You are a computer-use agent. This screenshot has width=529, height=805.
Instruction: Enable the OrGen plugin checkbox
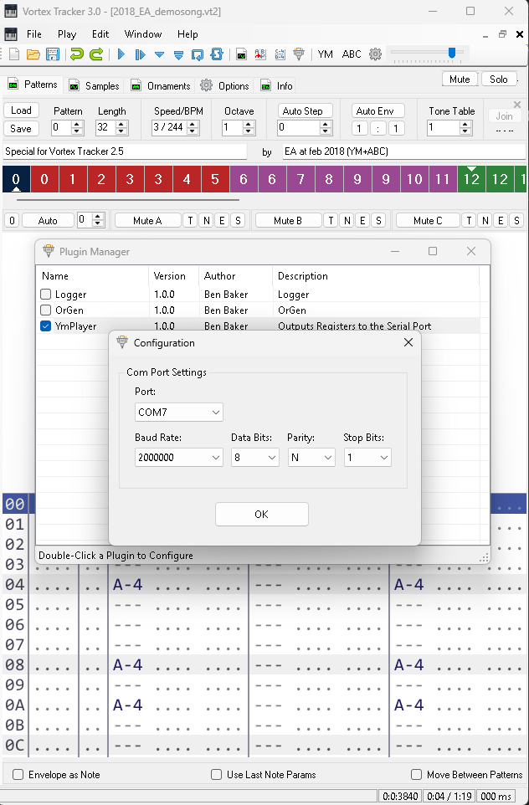point(46,310)
